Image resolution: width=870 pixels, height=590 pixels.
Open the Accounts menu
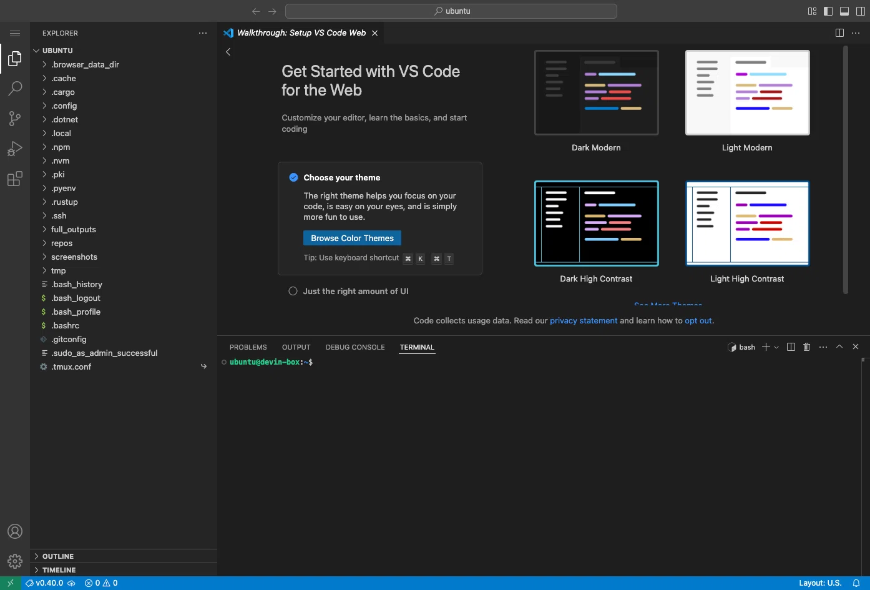coord(15,531)
